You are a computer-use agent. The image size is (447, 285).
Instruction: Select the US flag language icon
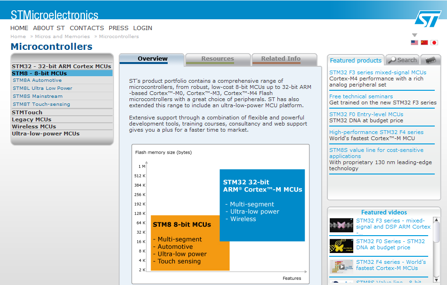(414, 42)
